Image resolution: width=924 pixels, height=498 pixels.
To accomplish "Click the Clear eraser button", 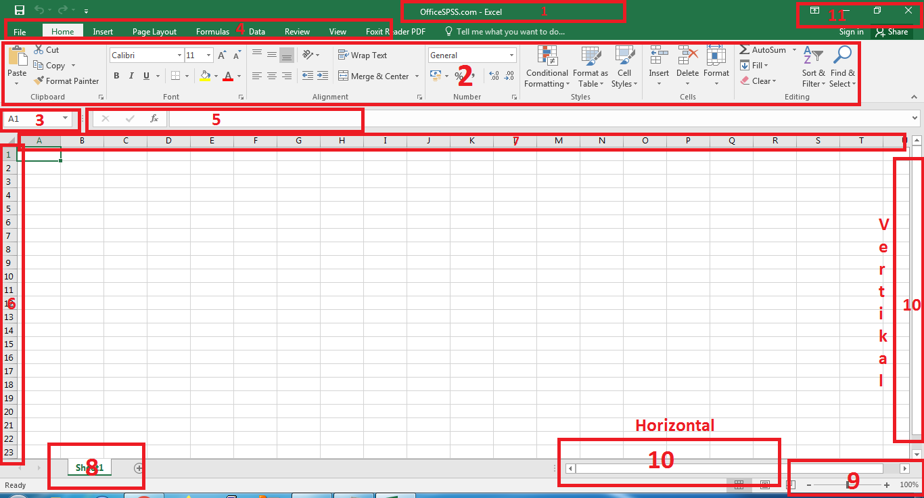I will 757,81.
